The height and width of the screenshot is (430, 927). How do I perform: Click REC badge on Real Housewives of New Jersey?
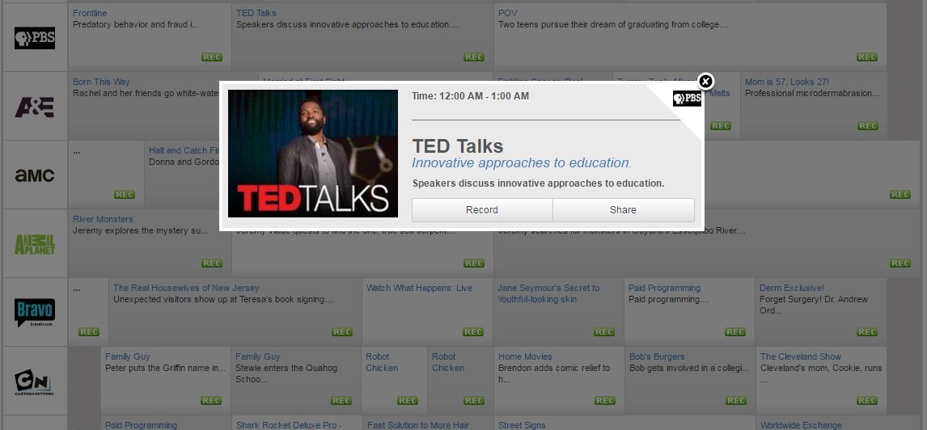point(342,332)
